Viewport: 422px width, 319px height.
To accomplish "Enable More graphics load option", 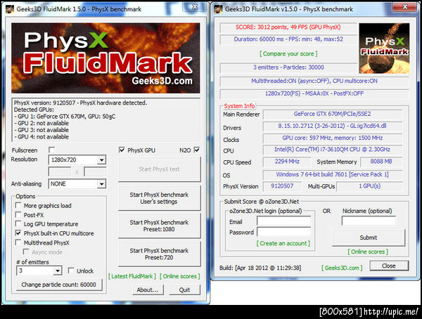I will point(18,205).
